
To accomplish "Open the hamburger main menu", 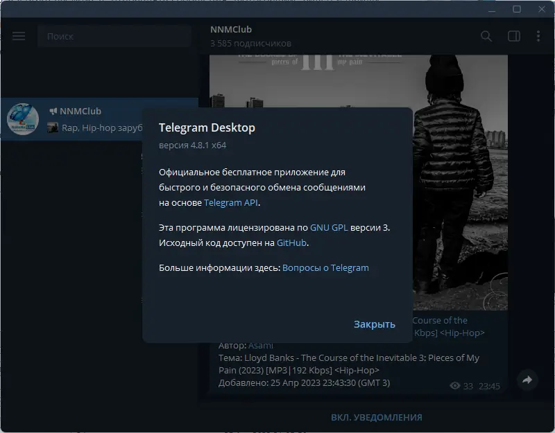I will (19, 36).
